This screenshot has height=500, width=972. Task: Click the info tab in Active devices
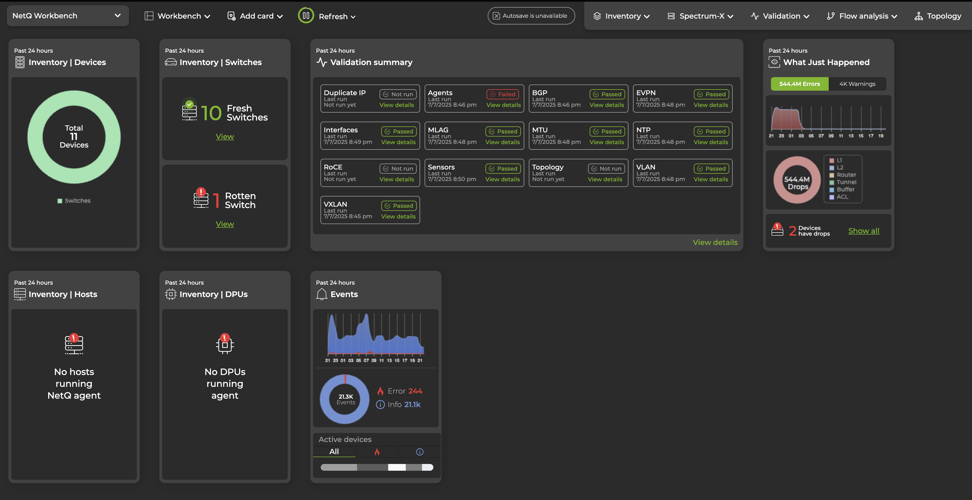[x=420, y=451]
